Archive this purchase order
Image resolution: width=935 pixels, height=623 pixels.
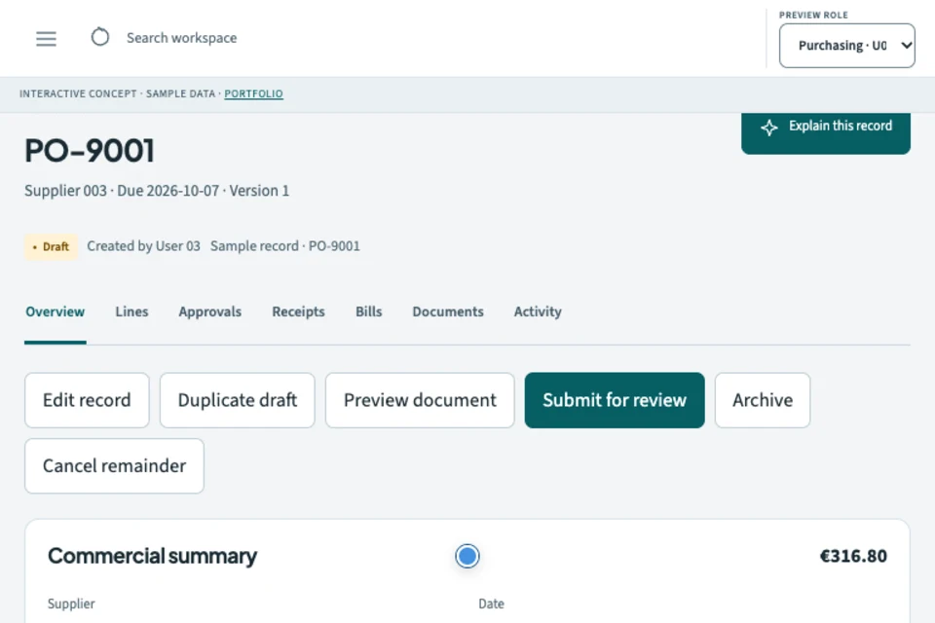point(763,400)
